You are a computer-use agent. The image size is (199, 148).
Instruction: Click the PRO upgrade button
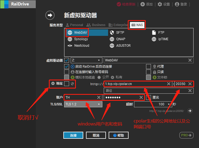[x=186, y=135]
